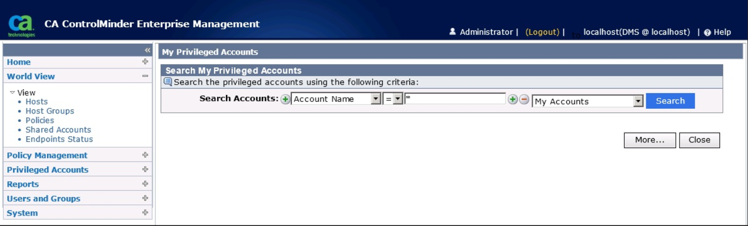Viewport: 748px width, 226px height.
Task: Collapse the World View section
Action: coord(145,76)
